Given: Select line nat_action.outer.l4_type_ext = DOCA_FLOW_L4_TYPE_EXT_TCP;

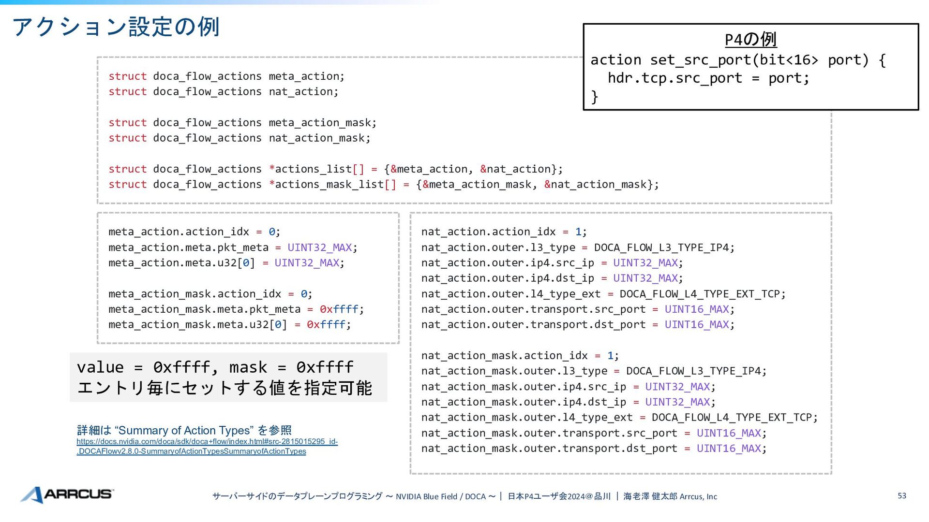Looking at the screenshot, I should click(603, 294).
